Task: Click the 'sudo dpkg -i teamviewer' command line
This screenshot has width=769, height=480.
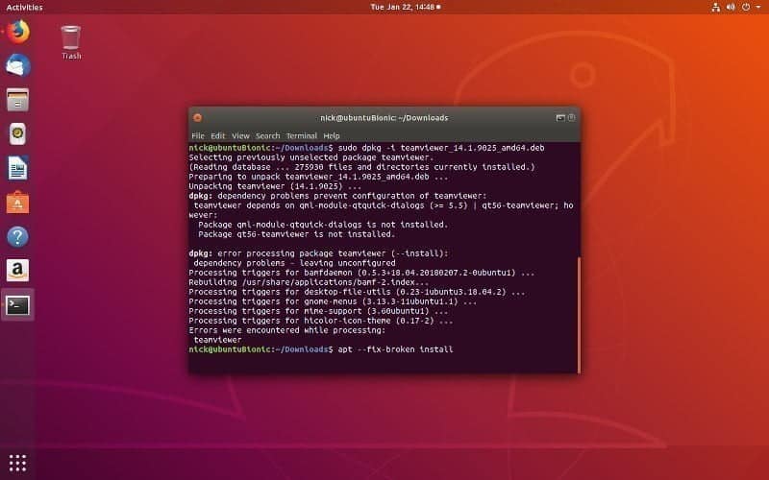Action: pyautogui.click(x=366, y=148)
